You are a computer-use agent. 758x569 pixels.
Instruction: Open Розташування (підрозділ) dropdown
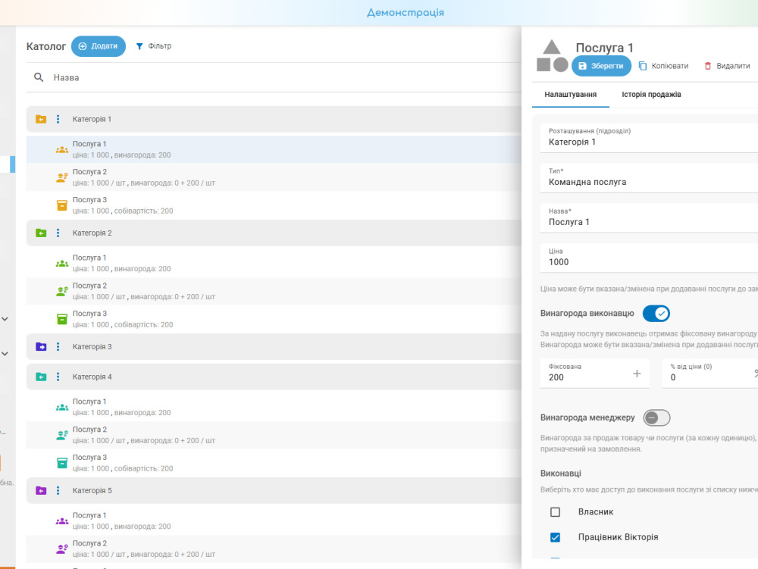click(x=649, y=138)
